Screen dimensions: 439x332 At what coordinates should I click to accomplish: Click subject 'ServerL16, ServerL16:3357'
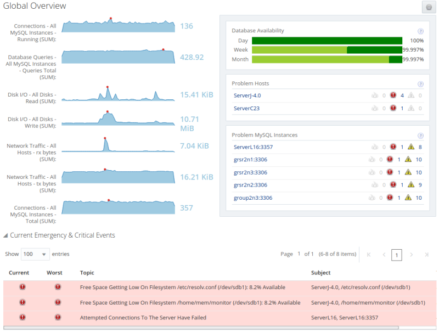(345, 317)
